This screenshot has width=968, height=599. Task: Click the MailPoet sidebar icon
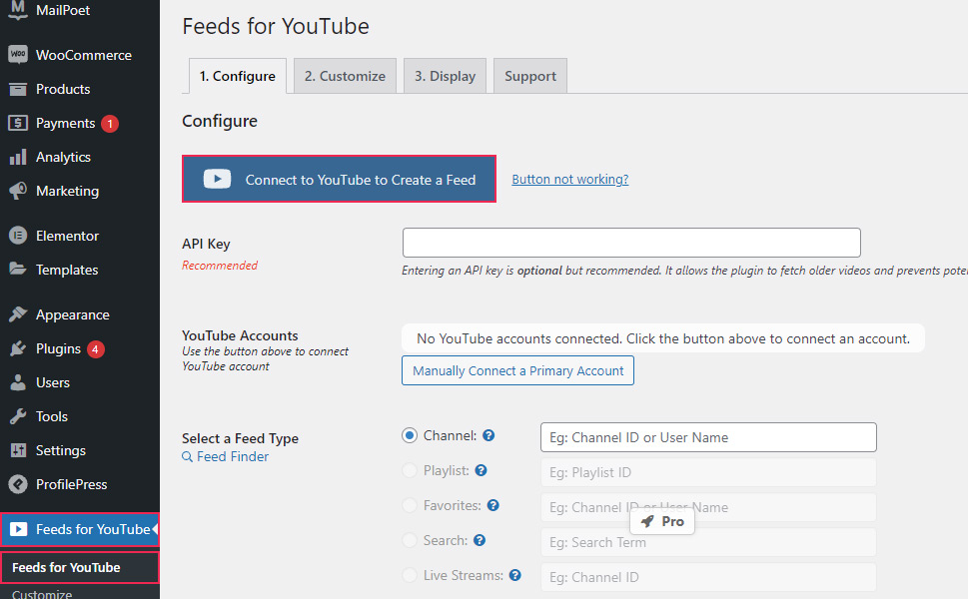pos(18,10)
